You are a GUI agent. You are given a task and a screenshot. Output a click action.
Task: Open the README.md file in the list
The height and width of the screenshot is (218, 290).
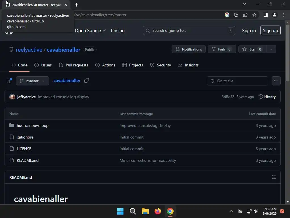tap(27, 161)
